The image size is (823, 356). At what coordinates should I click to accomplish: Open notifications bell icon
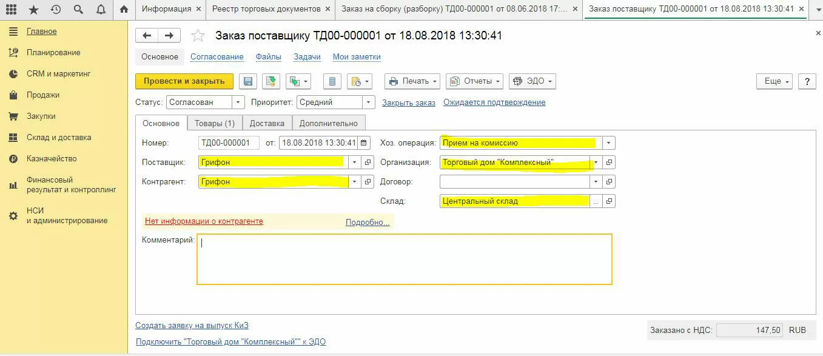click(101, 9)
